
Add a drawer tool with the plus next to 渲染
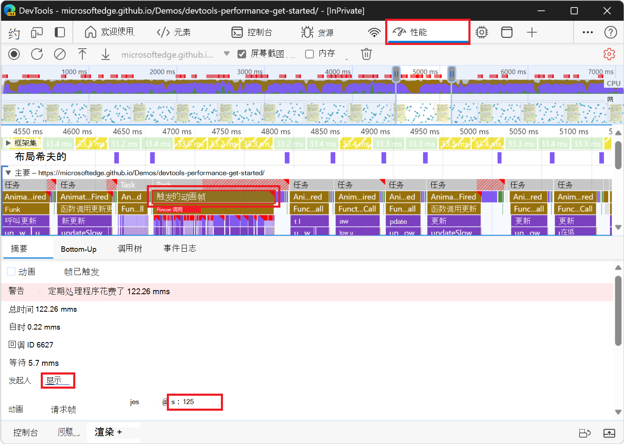point(120,432)
